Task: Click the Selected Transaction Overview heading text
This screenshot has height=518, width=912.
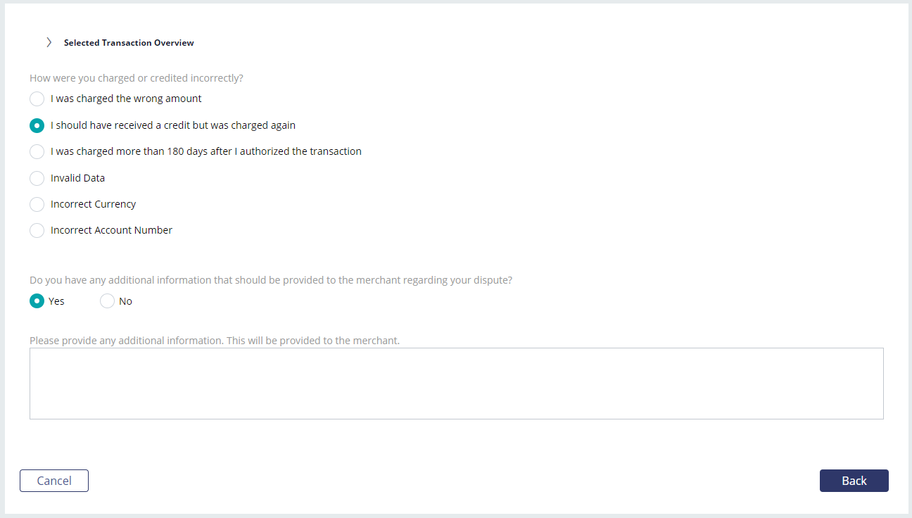Action: click(129, 43)
